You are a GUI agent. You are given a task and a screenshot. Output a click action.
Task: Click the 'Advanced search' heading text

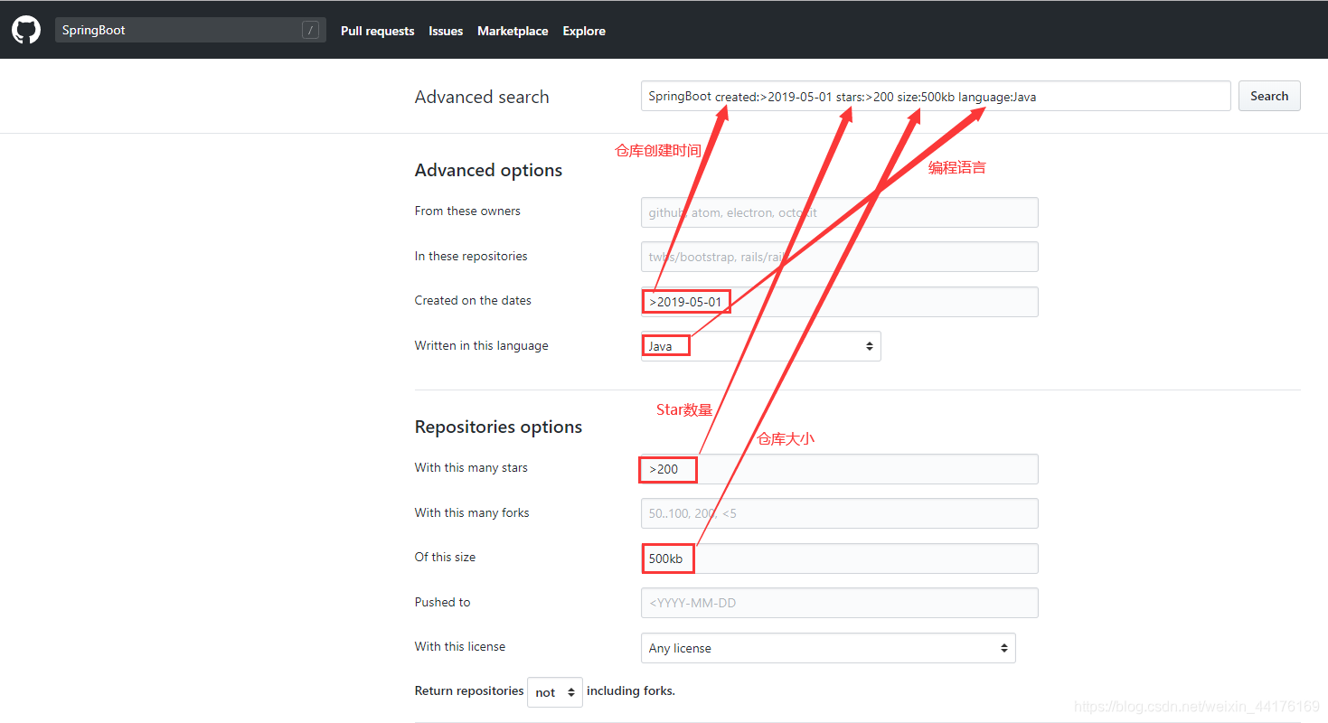(482, 97)
